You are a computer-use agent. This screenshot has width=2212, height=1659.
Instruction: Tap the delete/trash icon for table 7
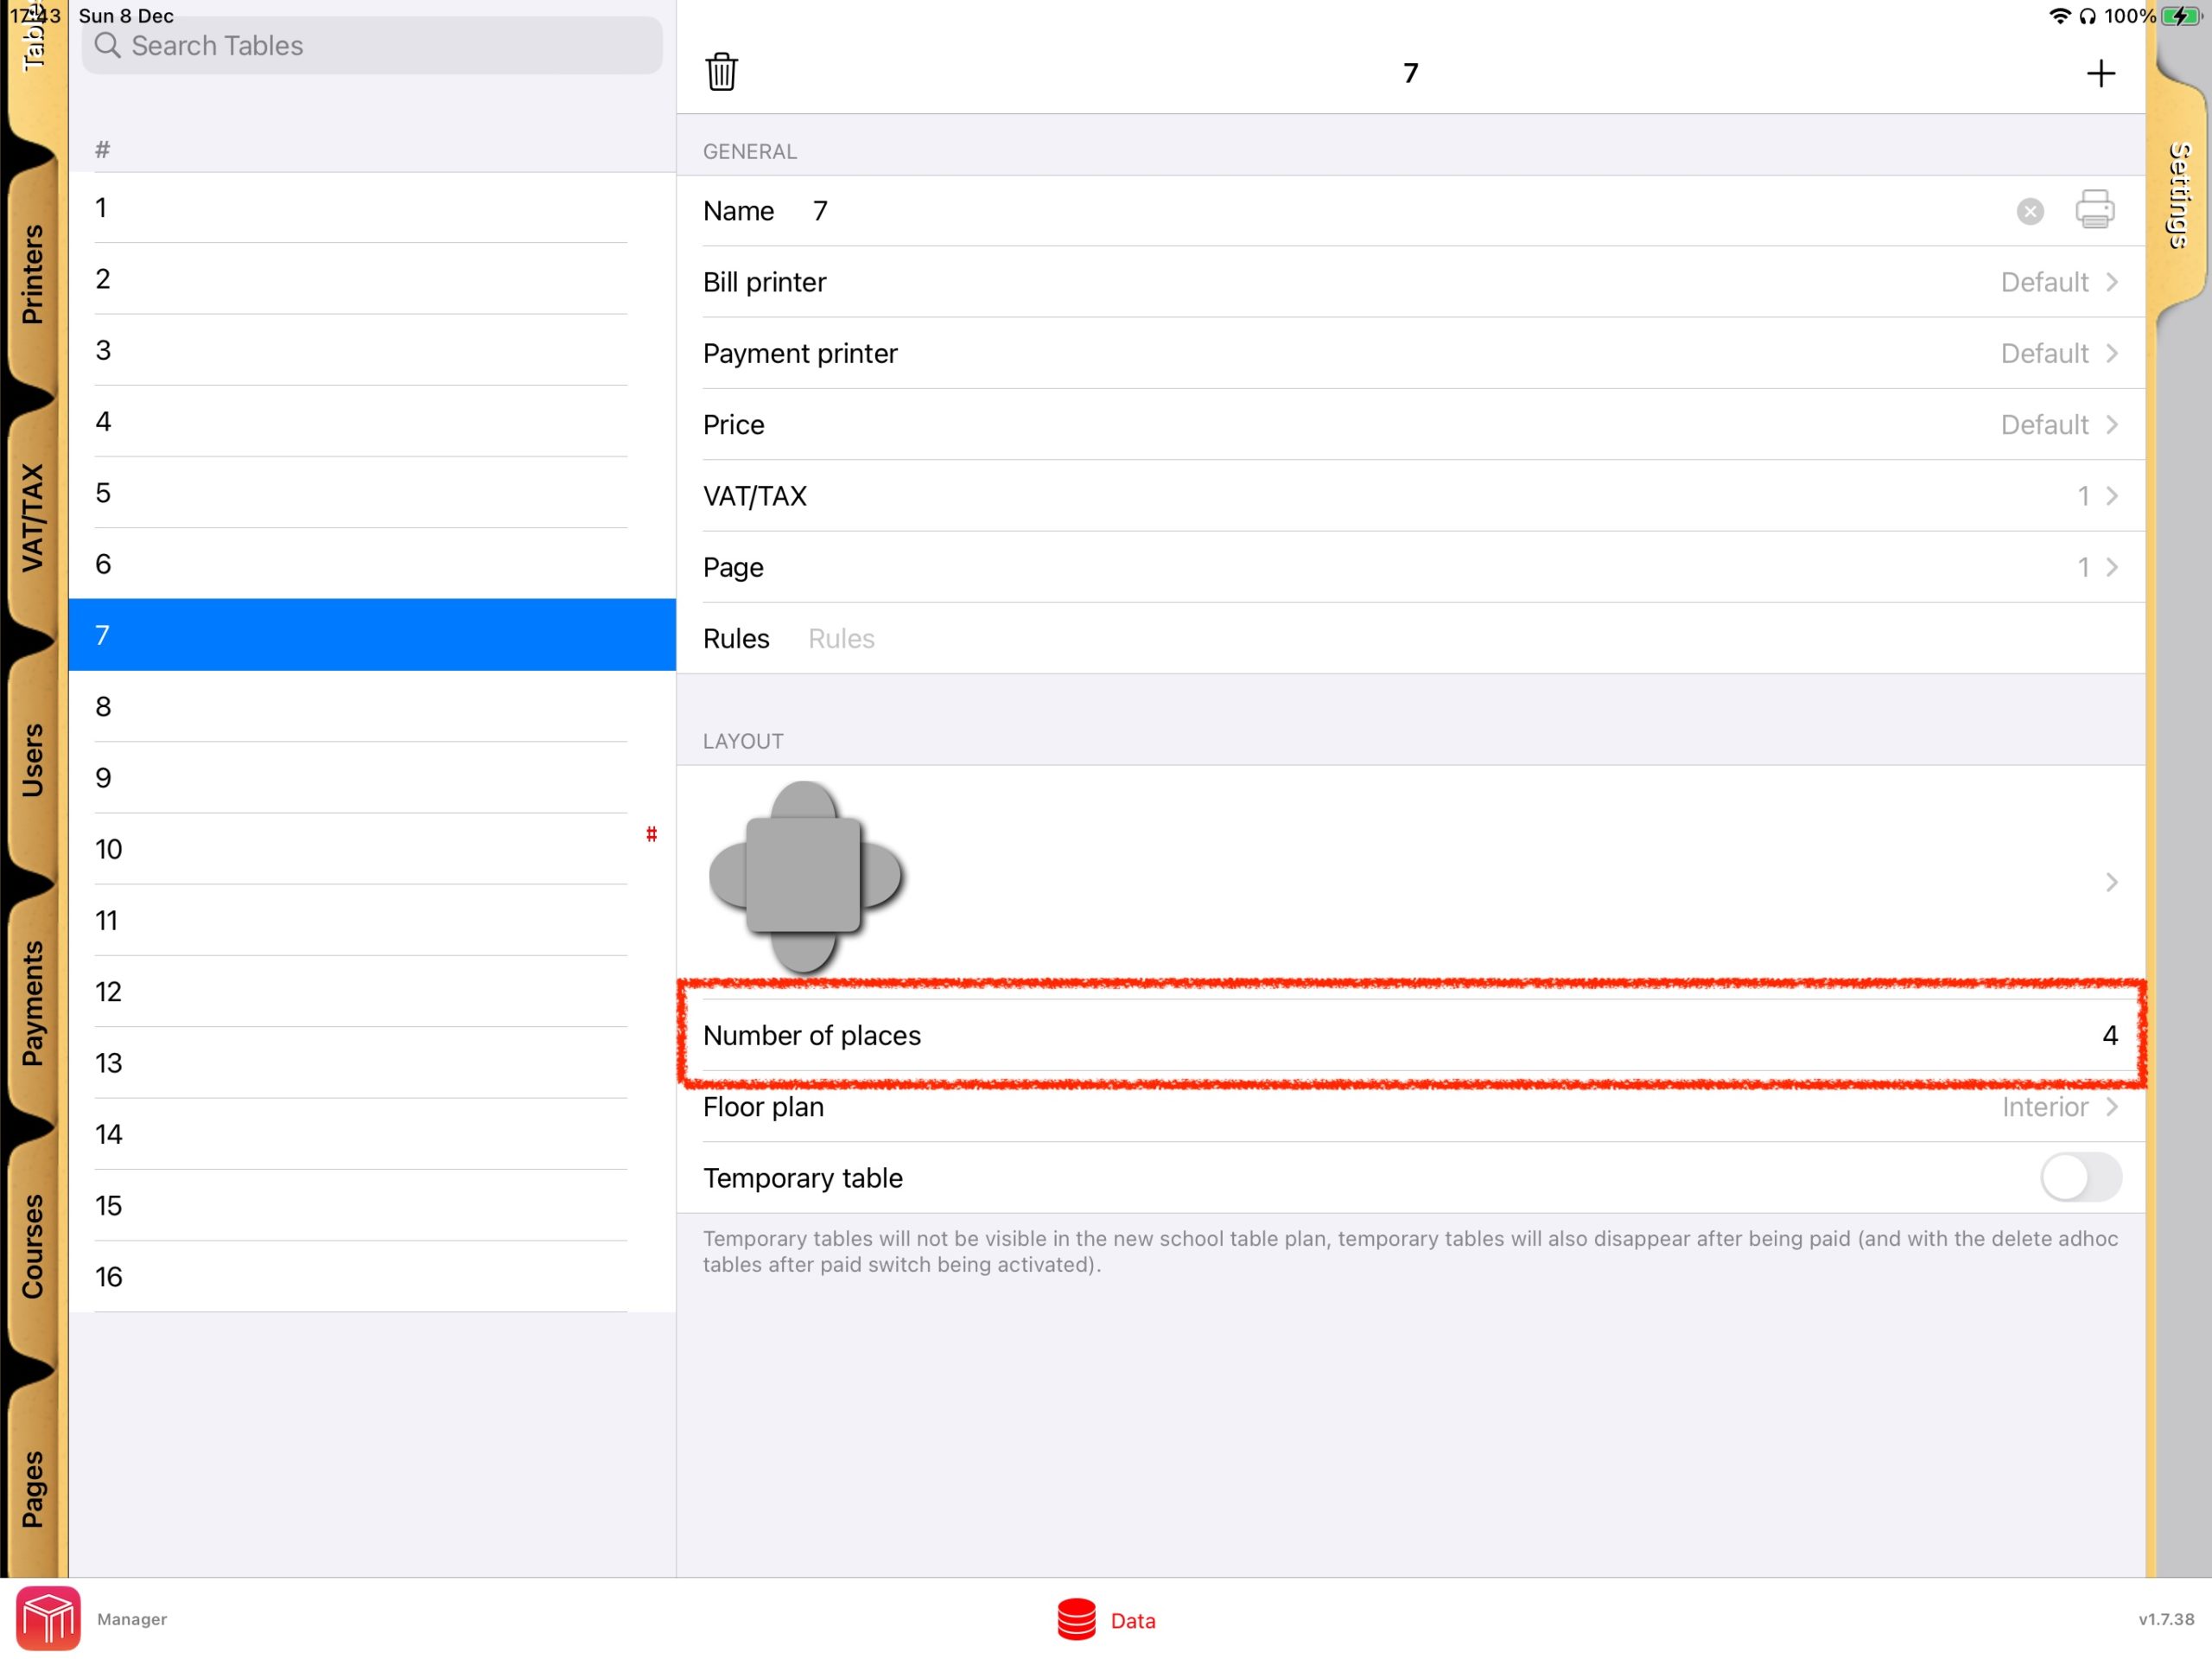click(721, 73)
